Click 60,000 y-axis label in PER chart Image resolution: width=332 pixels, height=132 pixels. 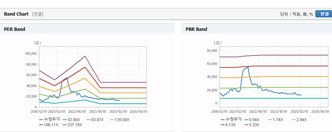pos(32,75)
